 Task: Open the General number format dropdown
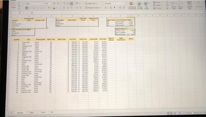point(114,4)
